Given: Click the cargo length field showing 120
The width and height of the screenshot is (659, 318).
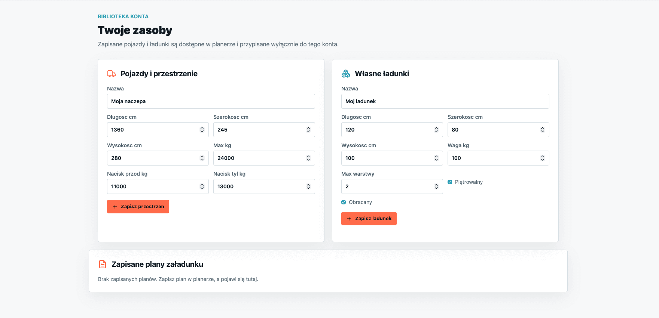Looking at the screenshot, I should point(392,130).
